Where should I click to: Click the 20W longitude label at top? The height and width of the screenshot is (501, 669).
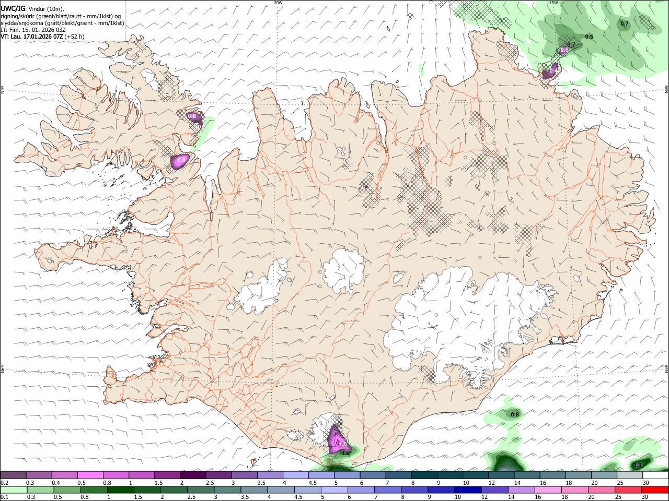click(278, 3)
